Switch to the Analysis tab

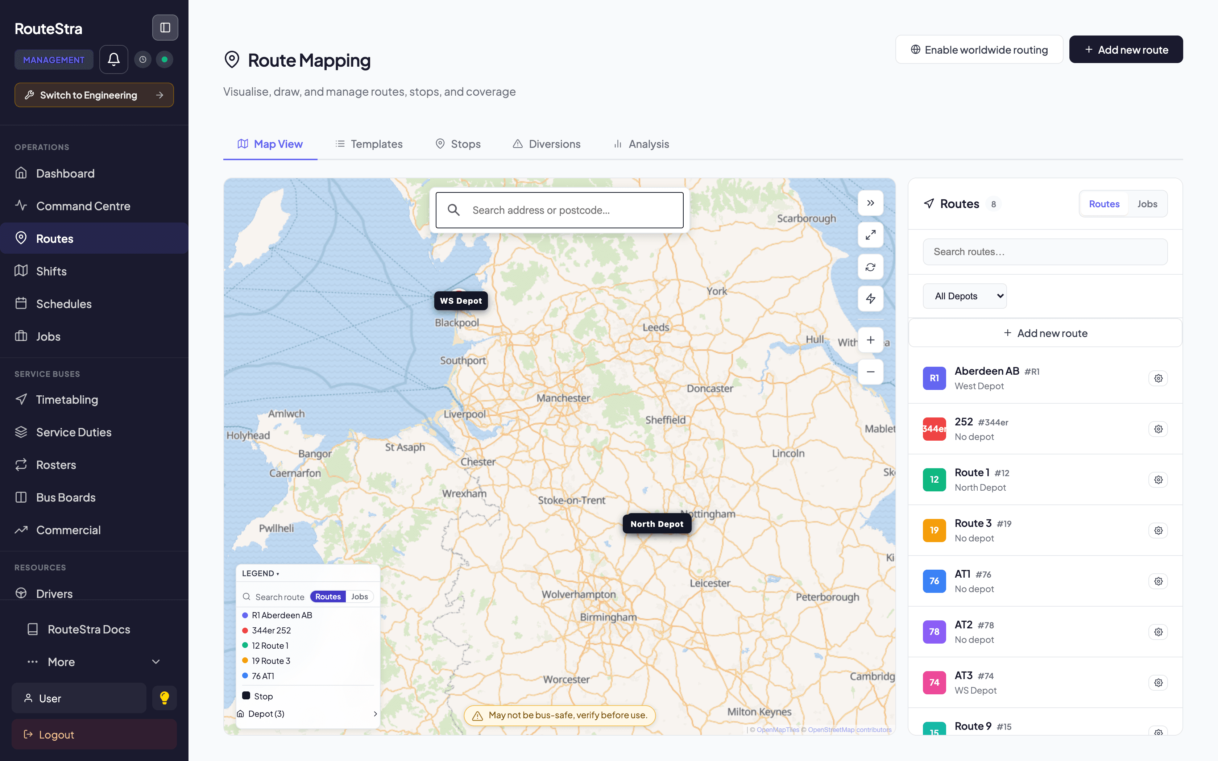tap(641, 144)
